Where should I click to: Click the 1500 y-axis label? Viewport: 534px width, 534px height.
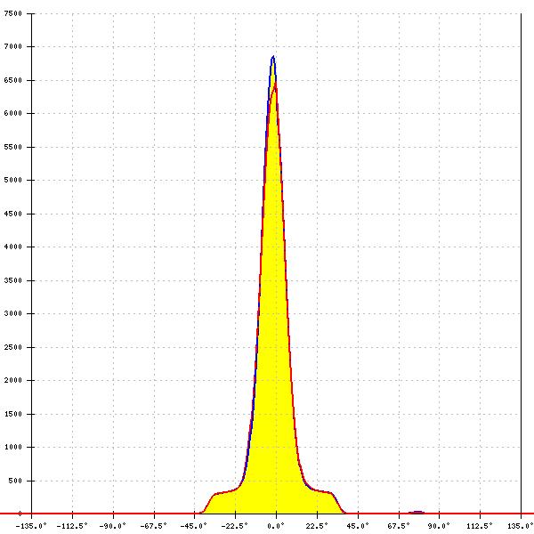(x=13, y=414)
